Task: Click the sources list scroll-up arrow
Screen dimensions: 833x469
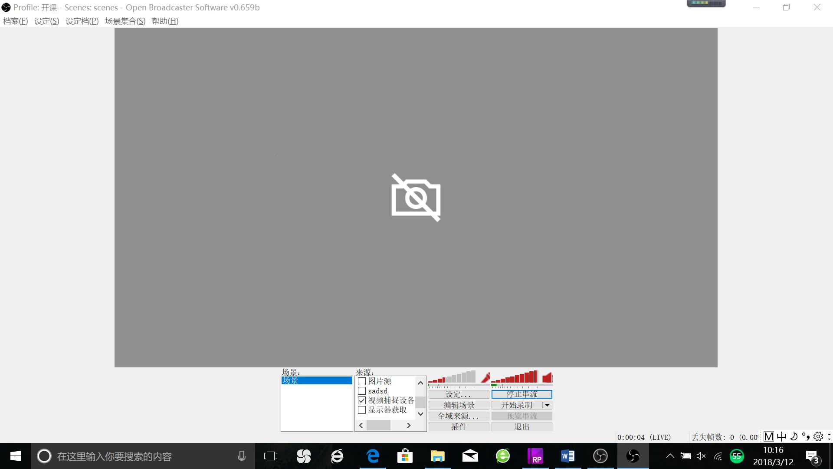Action: point(420,383)
